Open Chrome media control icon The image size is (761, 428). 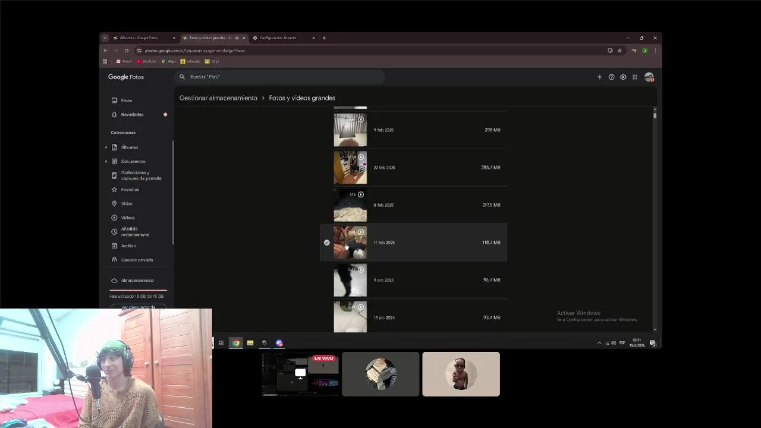(634, 51)
